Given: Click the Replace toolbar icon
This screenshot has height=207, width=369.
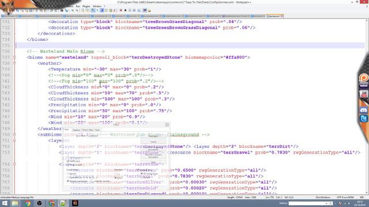Looking at the screenshot, I should pos(66,10).
